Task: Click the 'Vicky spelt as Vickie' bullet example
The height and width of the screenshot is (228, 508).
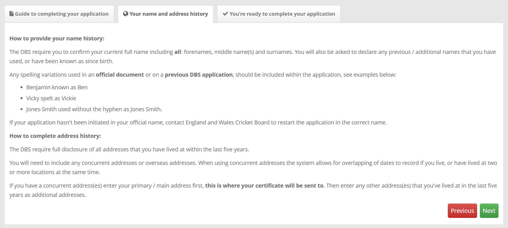Action: click(x=51, y=98)
